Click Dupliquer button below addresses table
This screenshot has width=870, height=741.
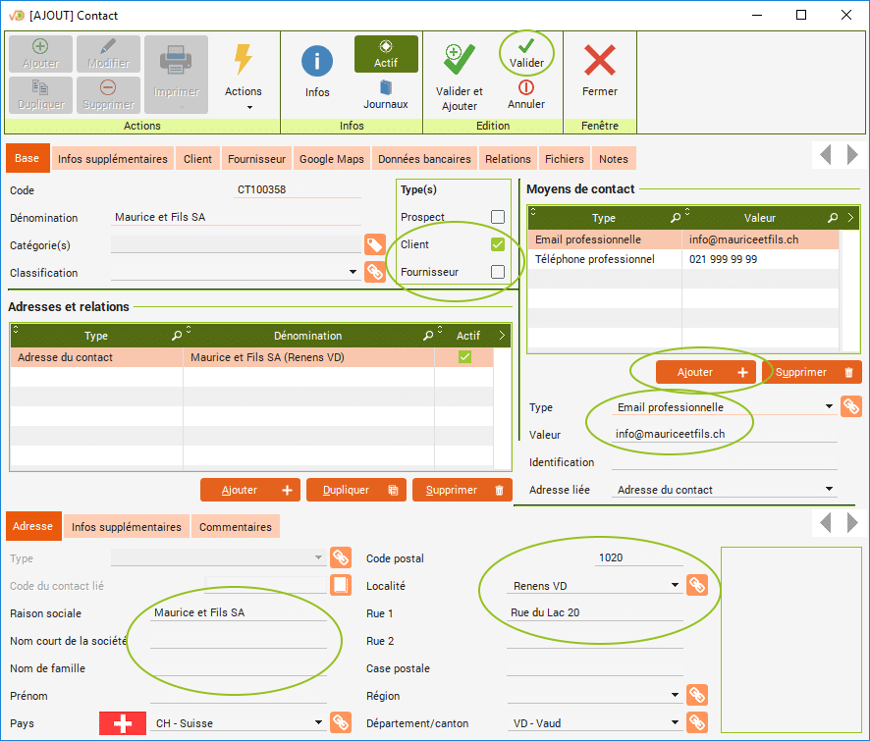pos(356,490)
